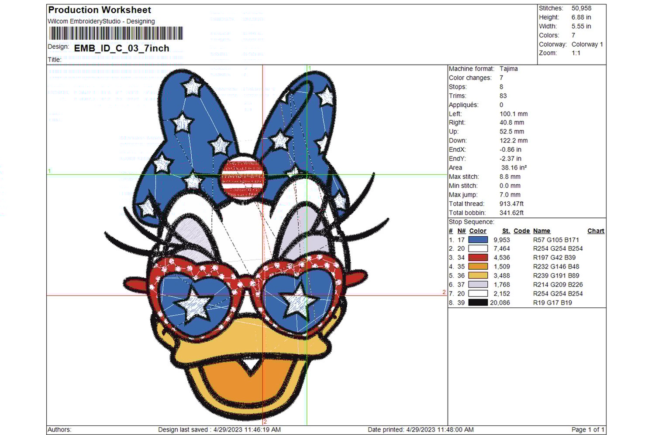Click the up value '52.5 mm'
Image resolution: width=655 pixels, height=435 pixels.
tap(512, 132)
